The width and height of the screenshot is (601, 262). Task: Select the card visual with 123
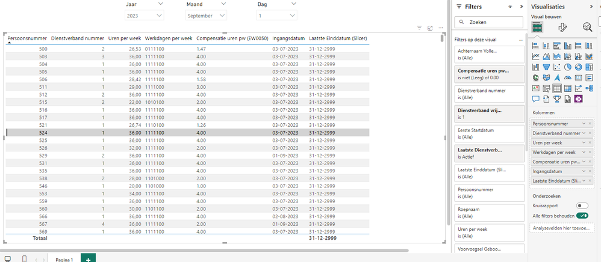[578, 78]
